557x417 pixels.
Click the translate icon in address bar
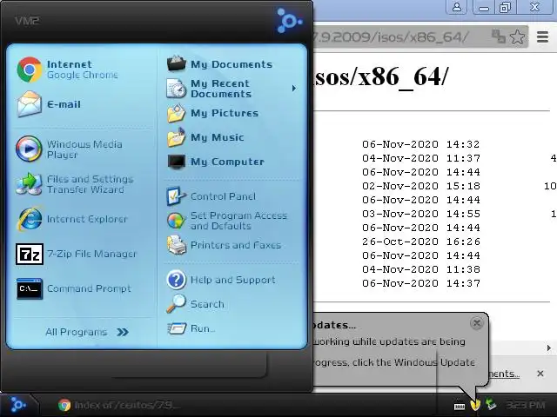499,36
